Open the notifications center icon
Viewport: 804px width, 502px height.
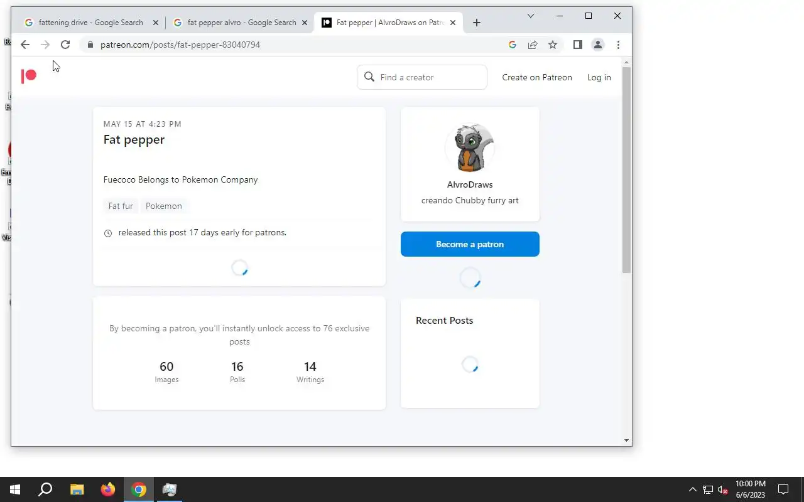[783, 489]
